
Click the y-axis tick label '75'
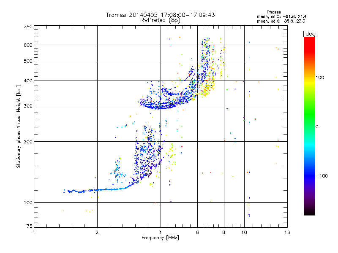coord(30,226)
